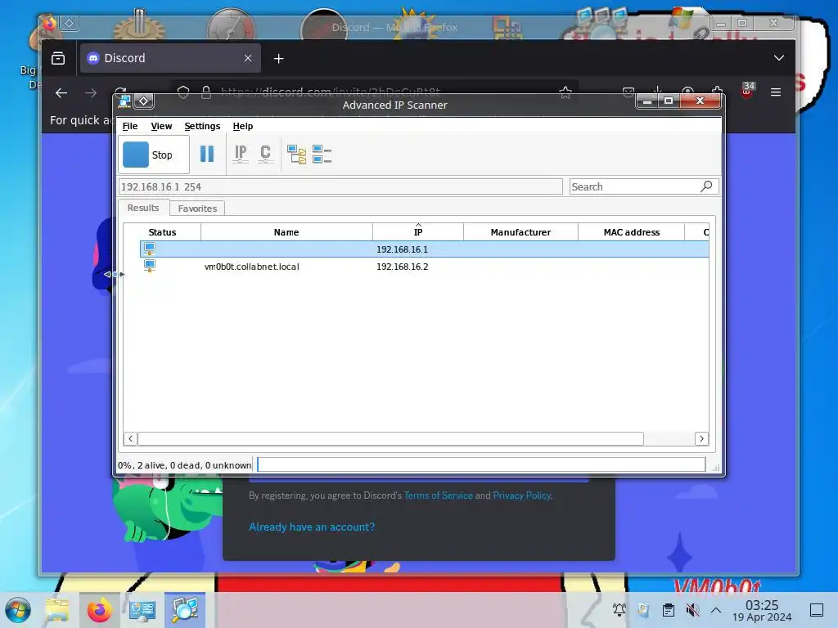Click the IP toolbar icon
838x628 pixels.
click(241, 154)
